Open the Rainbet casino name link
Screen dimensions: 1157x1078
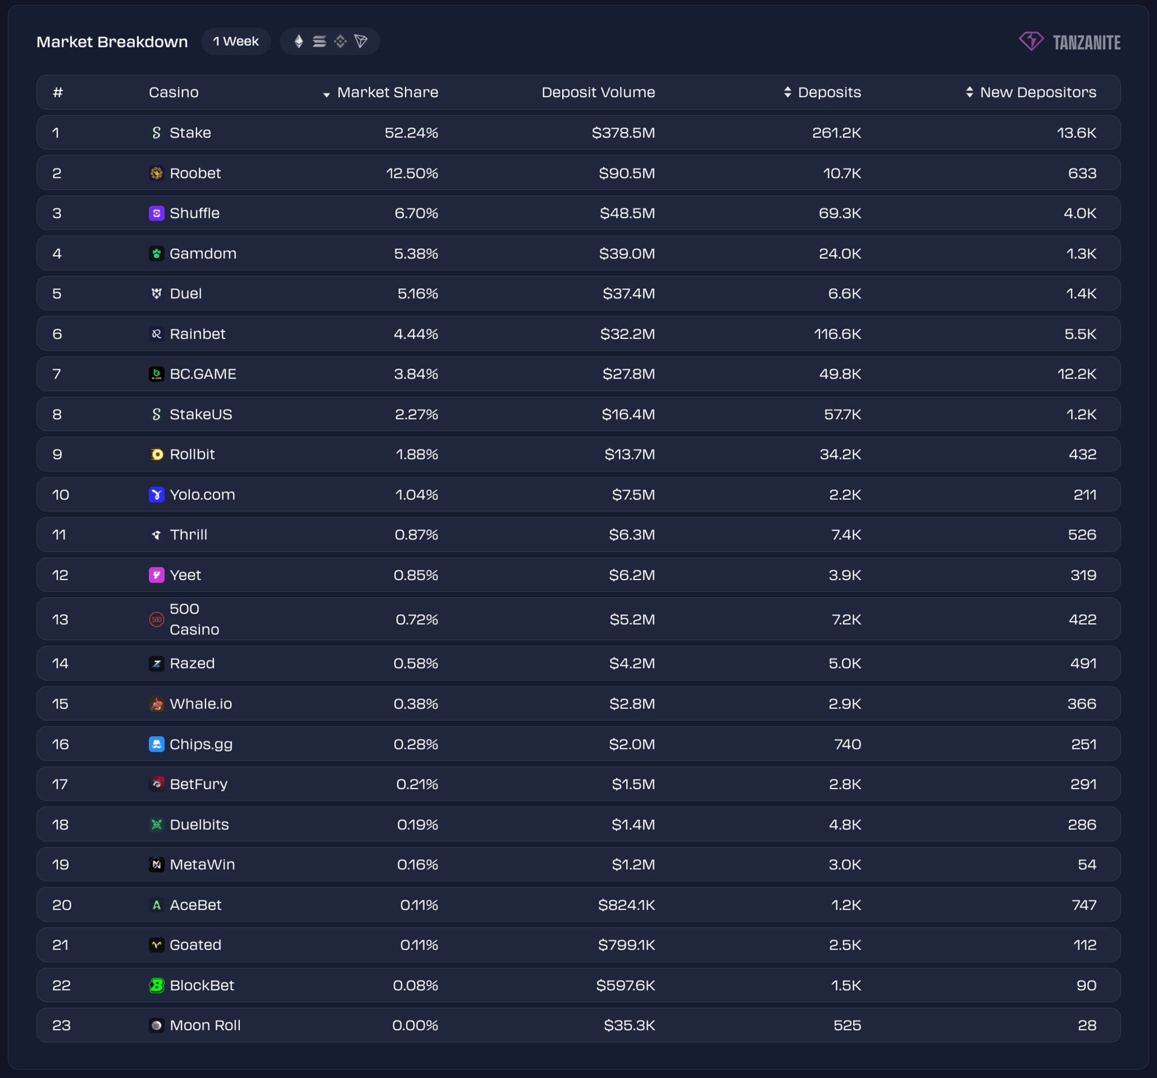(197, 334)
